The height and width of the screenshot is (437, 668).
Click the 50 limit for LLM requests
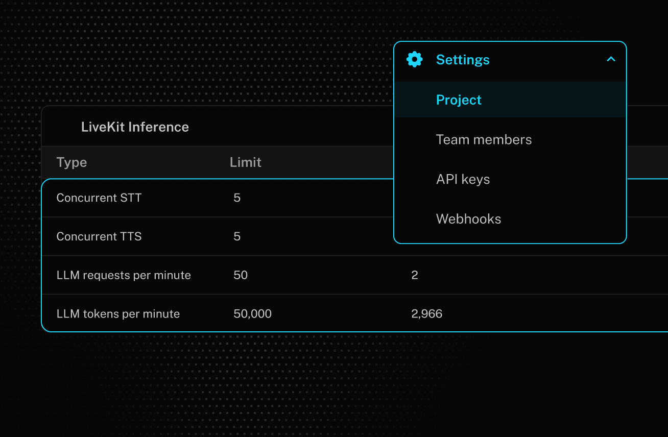[x=240, y=275]
